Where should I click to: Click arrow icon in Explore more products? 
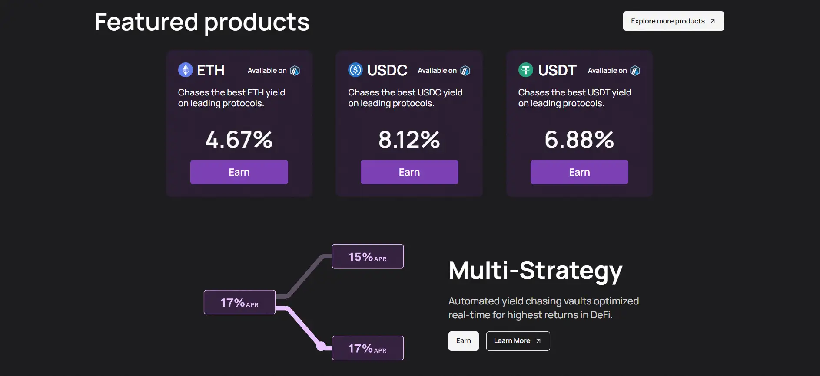tap(713, 21)
